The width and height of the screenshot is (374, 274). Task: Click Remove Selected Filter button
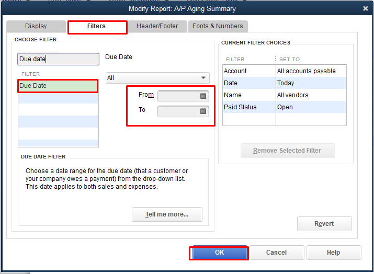[x=287, y=151]
